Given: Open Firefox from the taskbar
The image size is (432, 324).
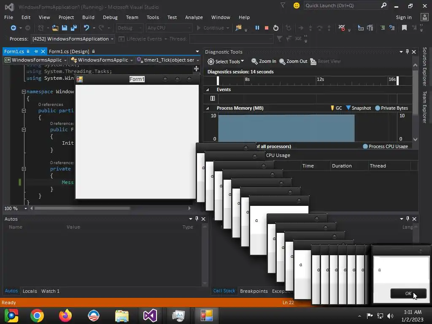Looking at the screenshot, I should pyautogui.click(x=65, y=316).
